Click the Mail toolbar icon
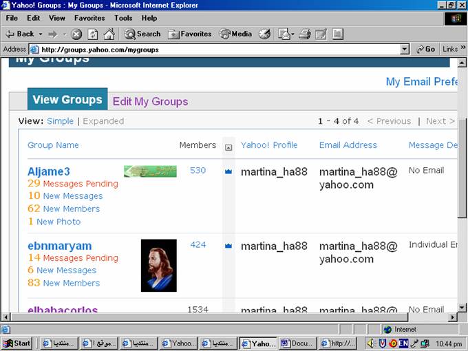The height and width of the screenshot is (351, 468). (x=284, y=34)
